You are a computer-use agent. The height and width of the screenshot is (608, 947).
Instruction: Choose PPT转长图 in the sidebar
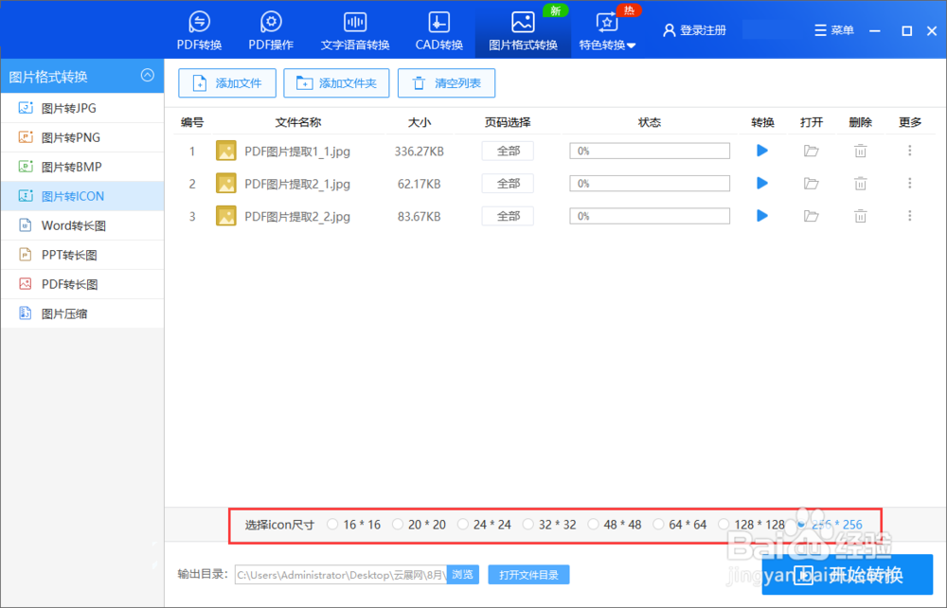click(82, 255)
